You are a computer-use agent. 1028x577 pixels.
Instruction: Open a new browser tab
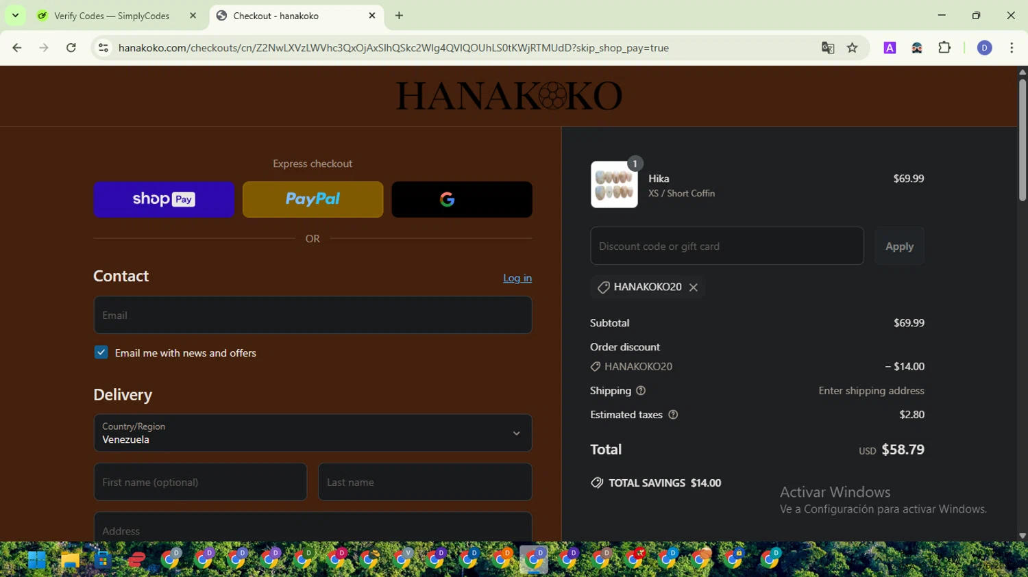[x=399, y=16]
